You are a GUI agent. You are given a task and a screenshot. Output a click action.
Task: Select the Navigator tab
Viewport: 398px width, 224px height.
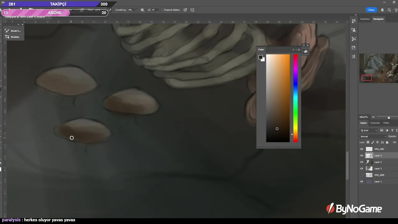[x=378, y=19]
